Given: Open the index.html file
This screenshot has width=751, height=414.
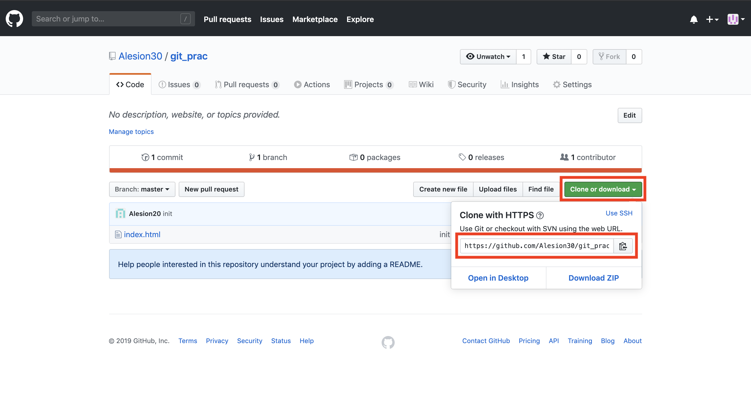Looking at the screenshot, I should tap(142, 234).
